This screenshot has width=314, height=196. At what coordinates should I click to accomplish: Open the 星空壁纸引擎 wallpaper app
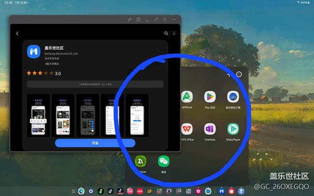tap(233, 97)
